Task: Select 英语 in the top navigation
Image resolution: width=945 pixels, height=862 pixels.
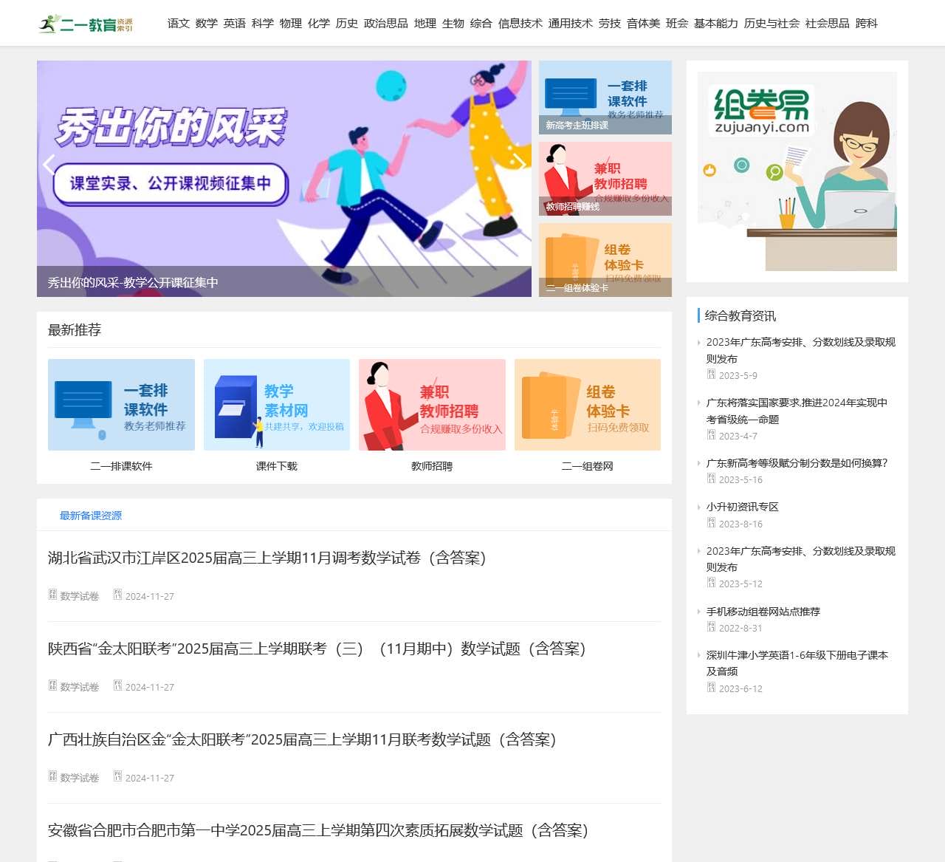Action: click(x=235, y=24)
